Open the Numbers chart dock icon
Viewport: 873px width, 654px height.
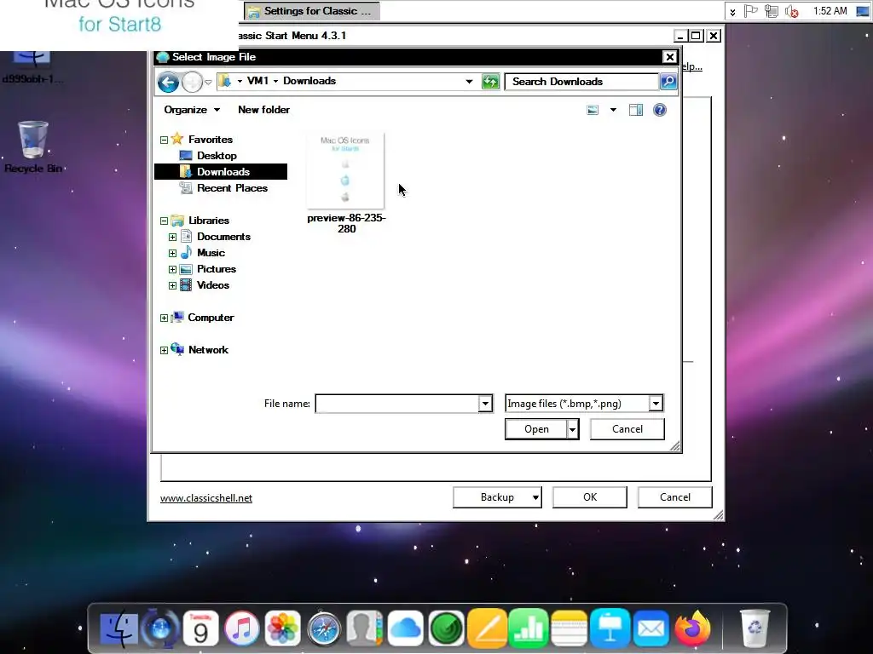point(529,629)
